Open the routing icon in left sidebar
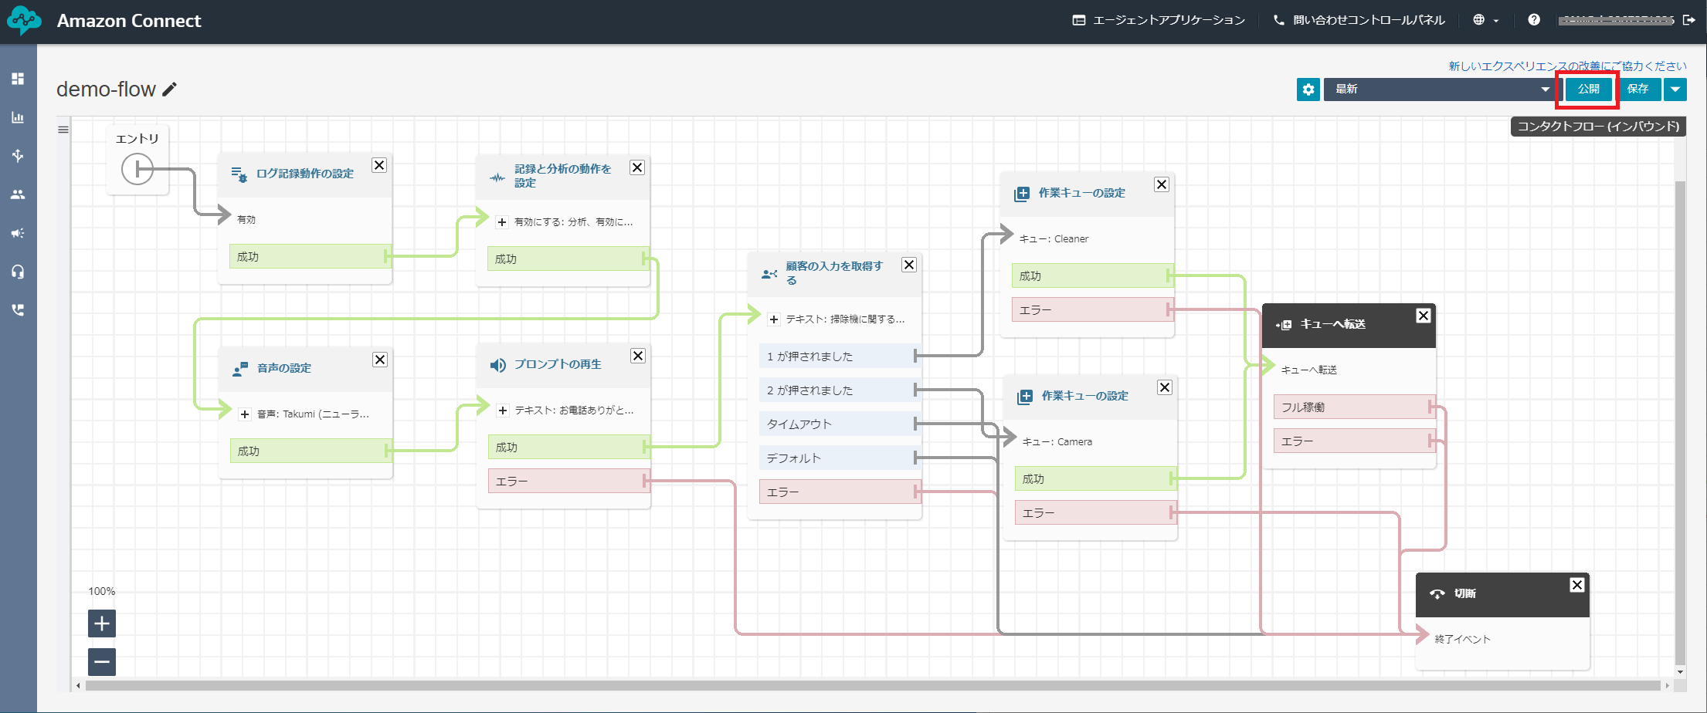Screen dimensions: 1707x713 (x=18, y=156)
